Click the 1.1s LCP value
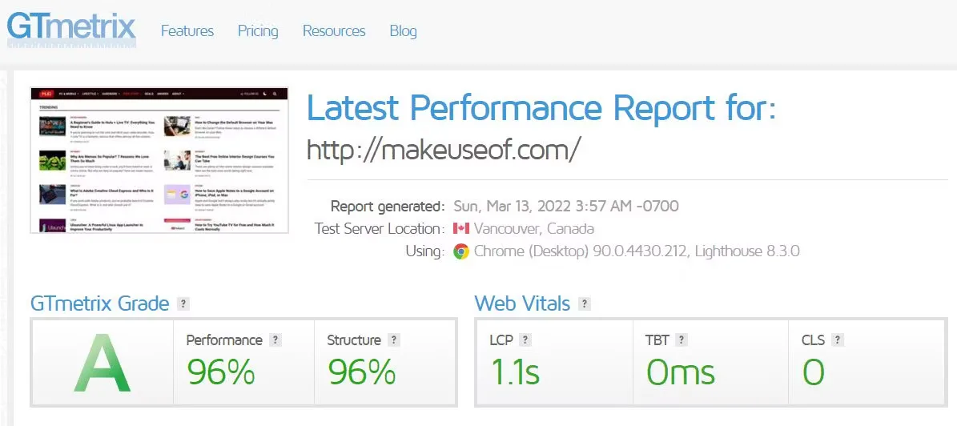This screenshot has height=426, width=957. 514,372
